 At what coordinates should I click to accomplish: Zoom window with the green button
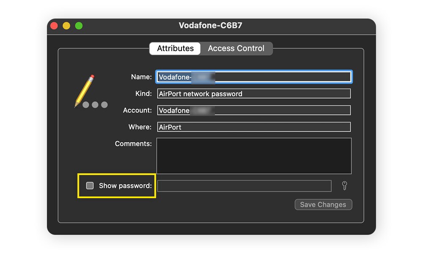click(x=79, y=26)
